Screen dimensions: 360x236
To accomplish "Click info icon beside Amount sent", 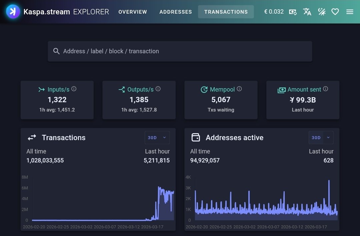I will [326, 89].
